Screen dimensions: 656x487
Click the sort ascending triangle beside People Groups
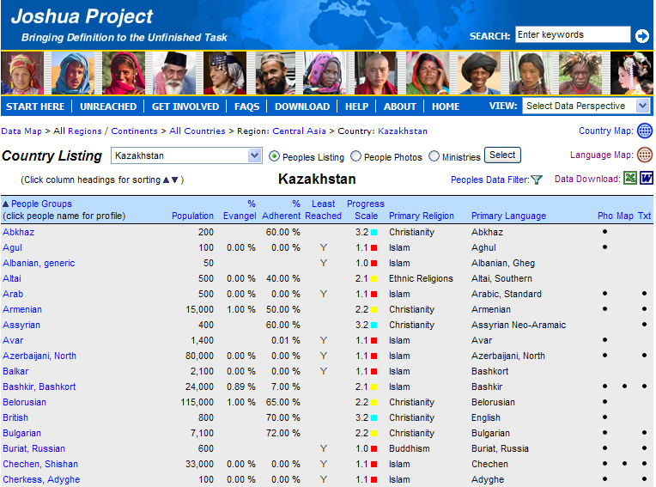5,204
